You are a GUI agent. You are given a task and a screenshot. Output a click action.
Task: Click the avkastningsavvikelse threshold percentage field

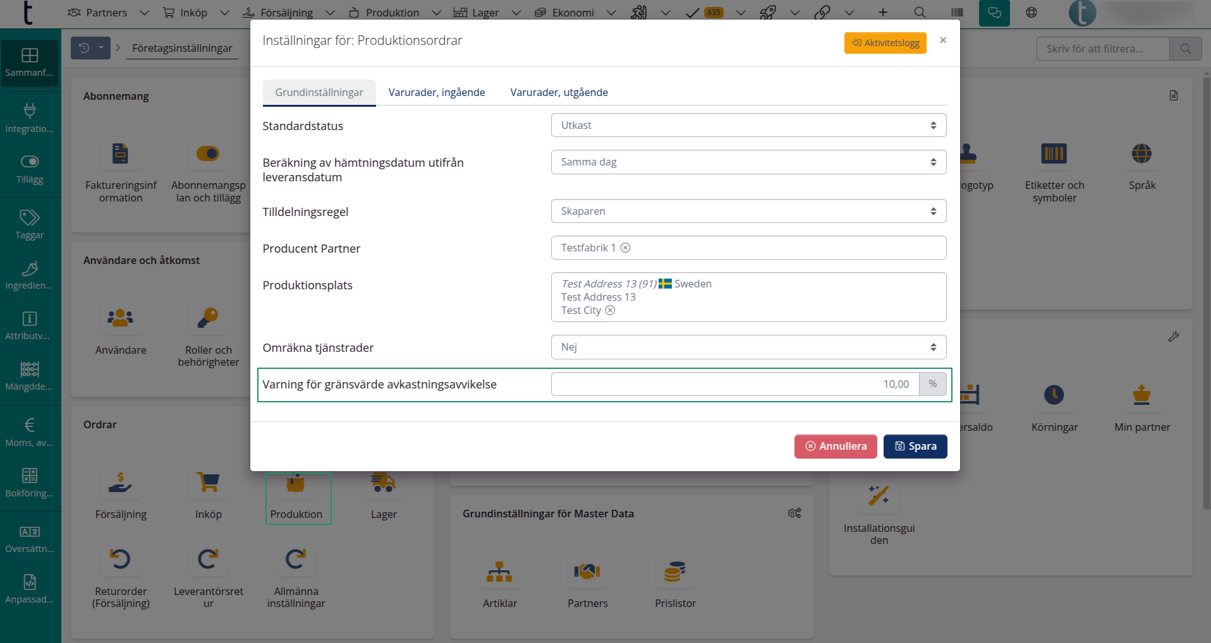coord(734,384)
